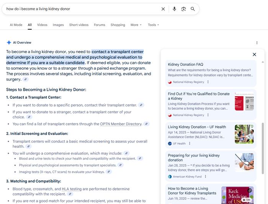Open the blood pressure cuff thumbnail
This screenshot has height=204, width=268.
tap(244, 163)
